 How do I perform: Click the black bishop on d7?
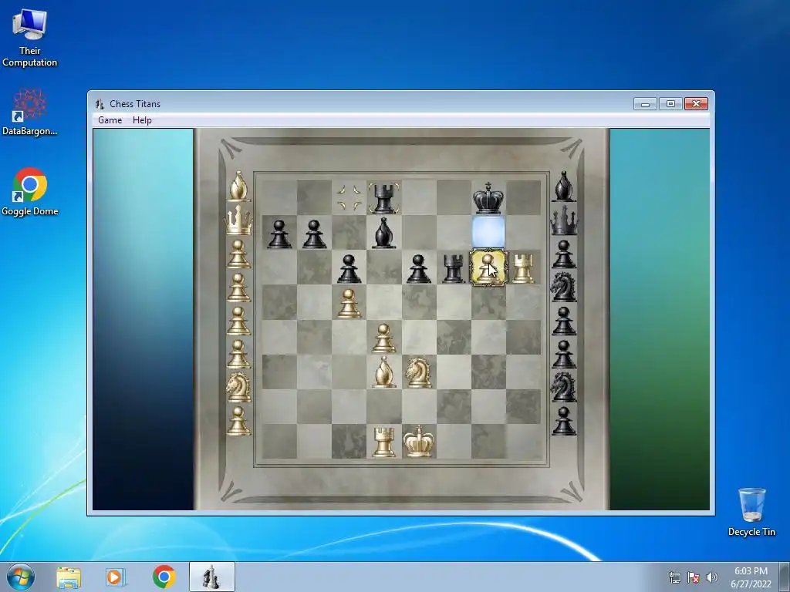pyautogui.click(x=384, y=233)
